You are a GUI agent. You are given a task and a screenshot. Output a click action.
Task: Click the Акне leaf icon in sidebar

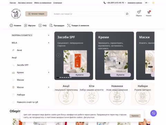tap(13, 50)
